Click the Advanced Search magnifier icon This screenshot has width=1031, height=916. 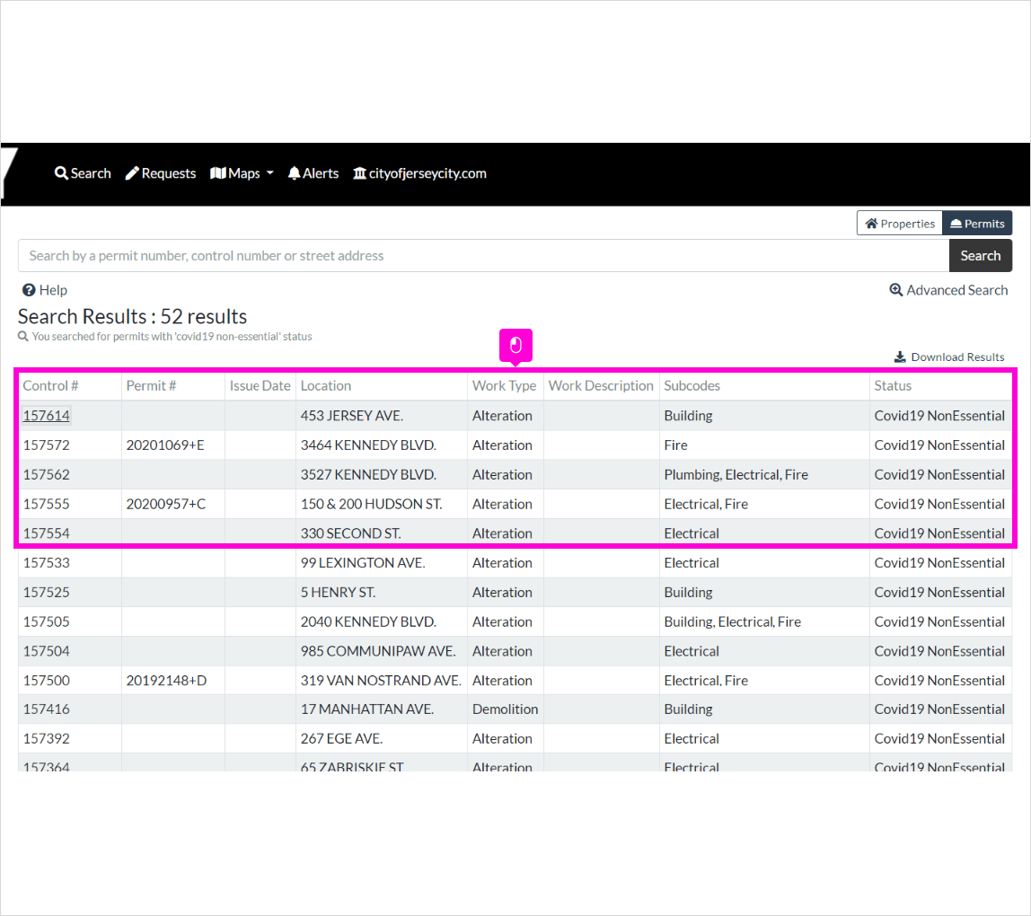pos(895,290)
